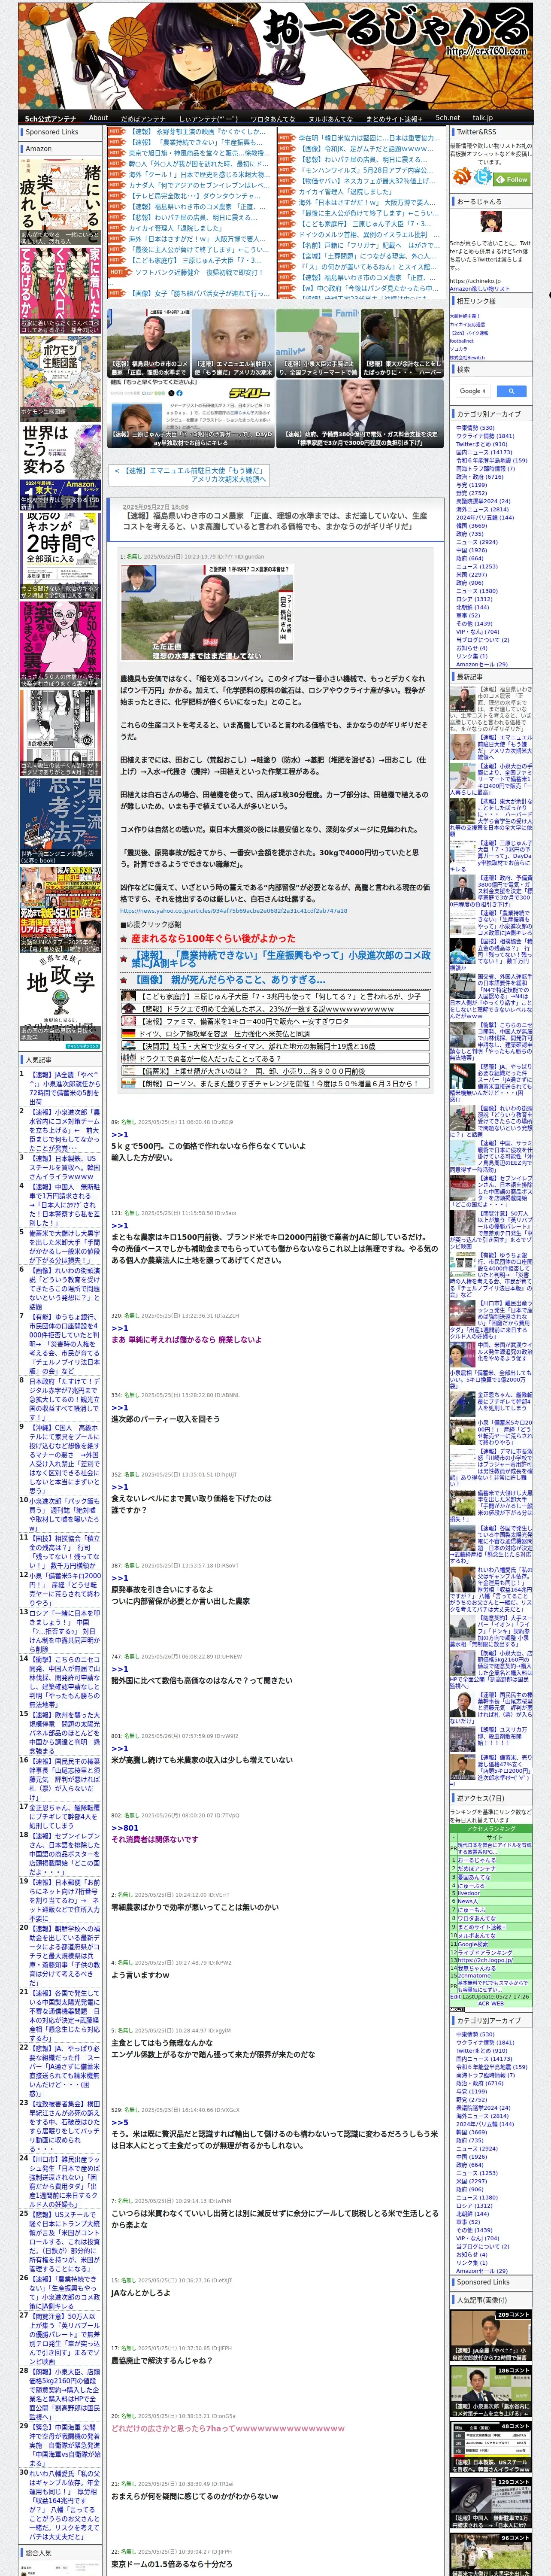Open カイカイ反応通信 mutual link
This screenshot has width=551, height=2576.
467,324
